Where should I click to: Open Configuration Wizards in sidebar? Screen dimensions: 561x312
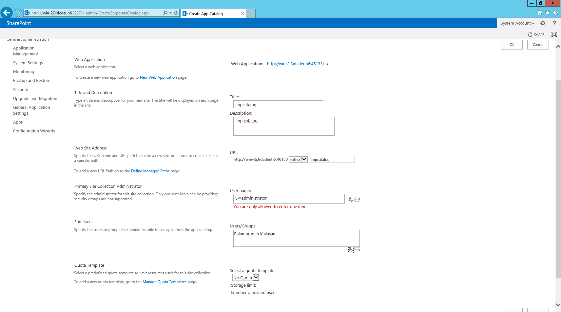(34, 131)
